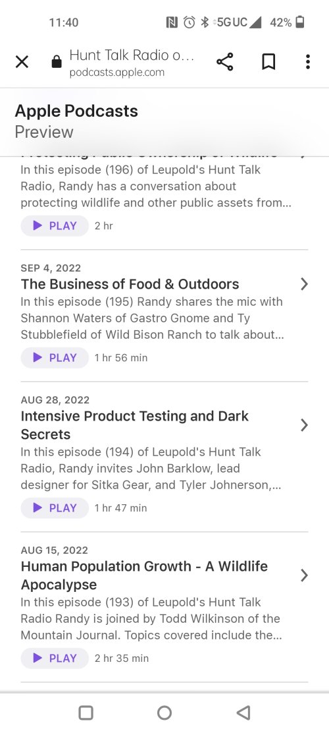Play the Intensive Product Testing episode

click(x=55, y=508)
